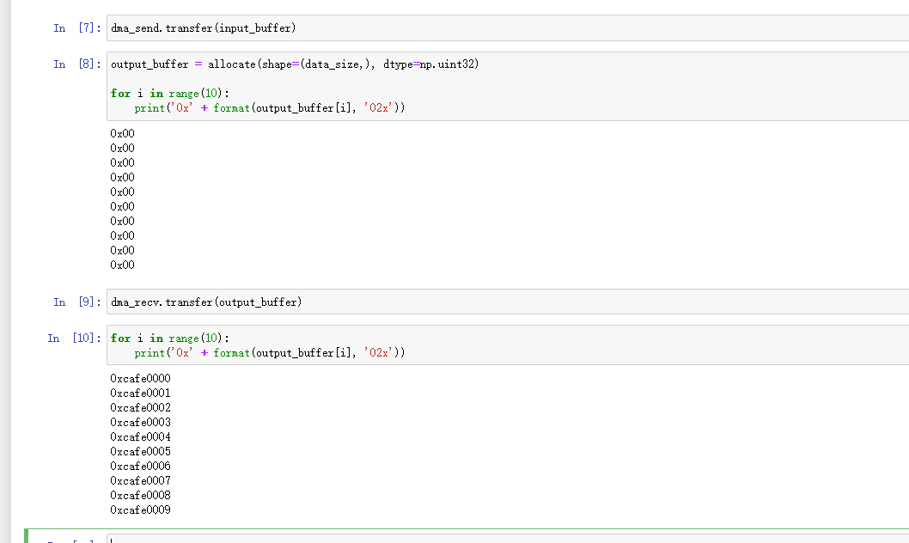Click the for loop line in cell 10
Screen dimensions: 909x543
pyautogui.click(x=170, y=338)
